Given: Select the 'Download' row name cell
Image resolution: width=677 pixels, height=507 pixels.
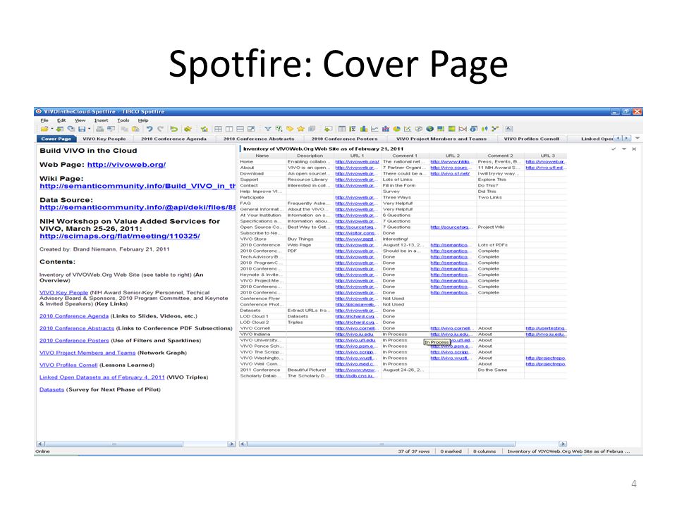Looking at the screenshot, I should tap(262, 174).
